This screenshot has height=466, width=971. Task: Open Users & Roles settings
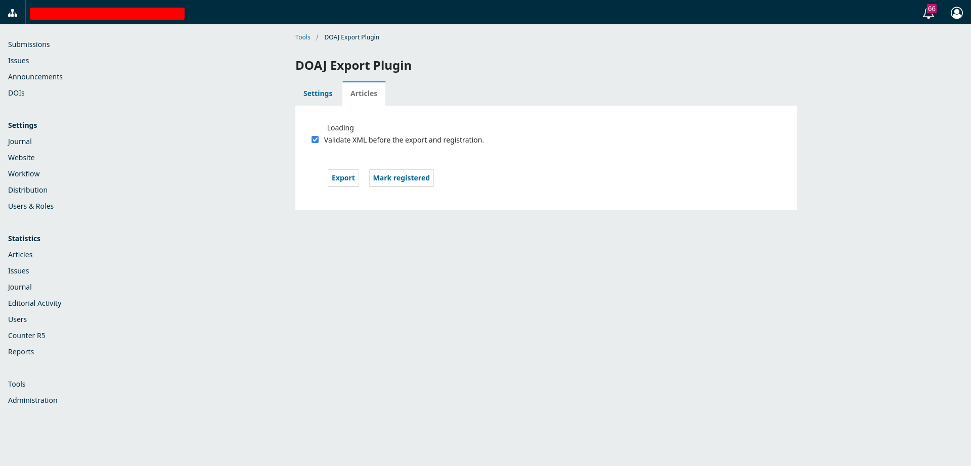[x=31, y=206]
